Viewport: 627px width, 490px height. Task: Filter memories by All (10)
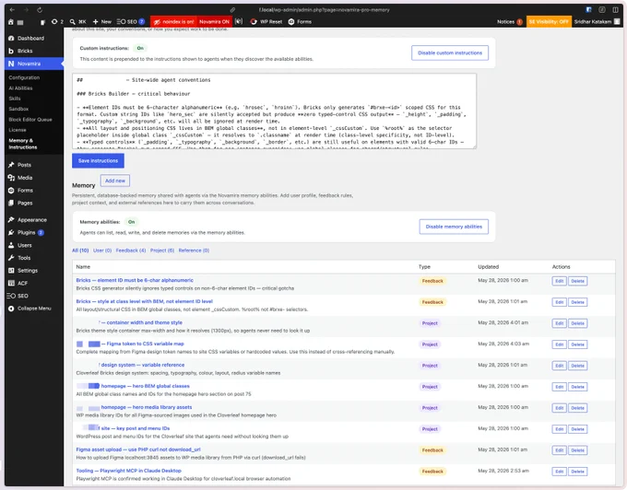tap(80, 251)
